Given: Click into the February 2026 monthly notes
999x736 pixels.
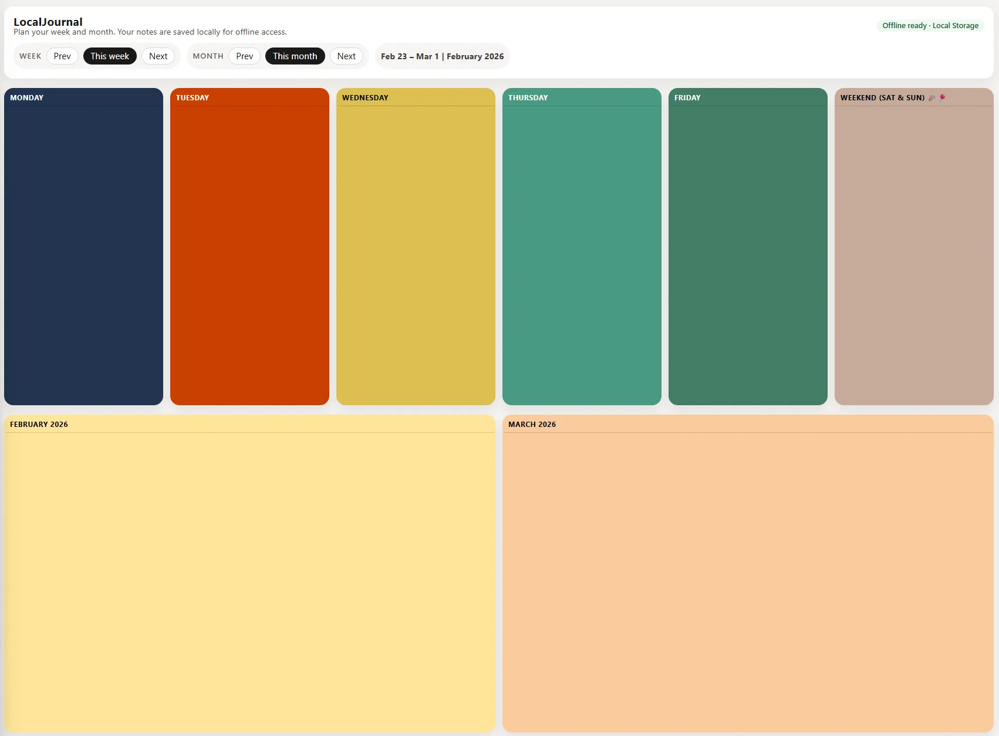Looking at the screenshot, I should tap(249, 581).
